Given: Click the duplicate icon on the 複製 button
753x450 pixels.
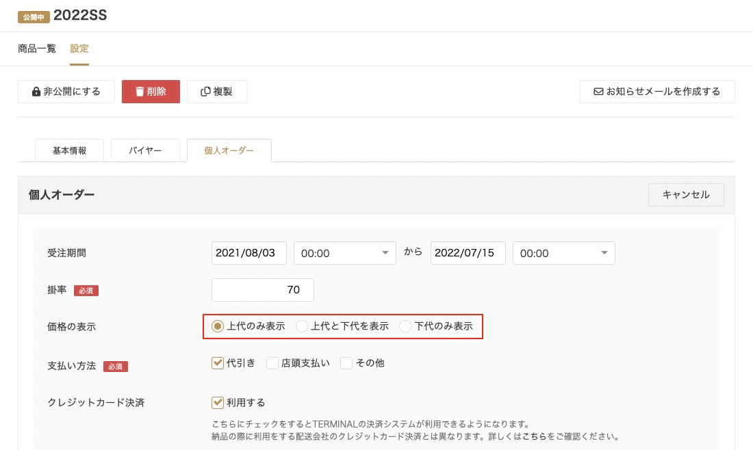Looking at the screenshot, I should point(204,91).
